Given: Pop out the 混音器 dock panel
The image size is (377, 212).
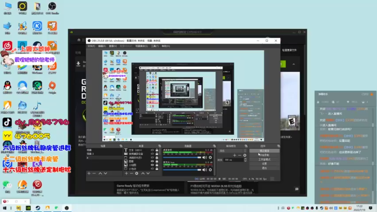Looking at the screenshot, I should pyautogui.click(x=214, y=146).
